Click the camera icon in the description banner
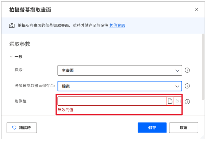The width and height of the screenshot is (207, 144). (x=12, y=26)
